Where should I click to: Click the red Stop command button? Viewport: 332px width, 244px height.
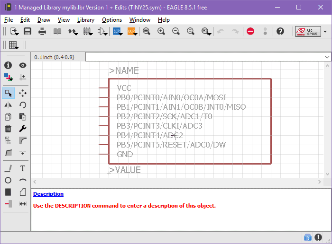tap(250, 31)
